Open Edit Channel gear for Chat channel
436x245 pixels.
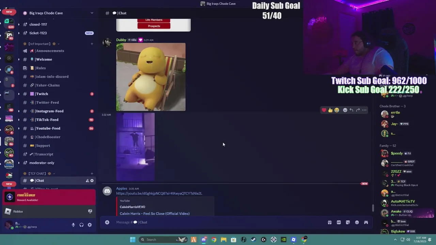tap(92, 181)
